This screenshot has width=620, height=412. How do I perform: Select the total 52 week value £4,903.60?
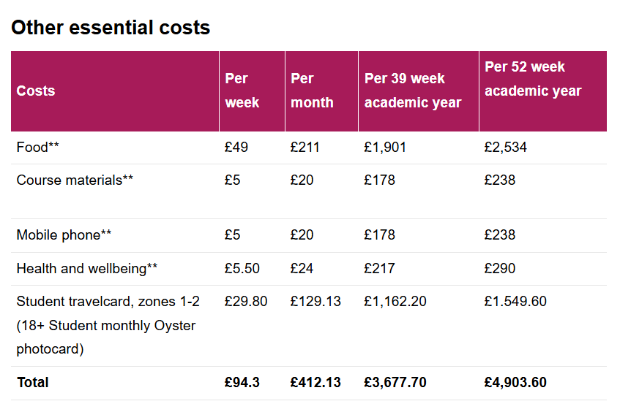(x=515, y=383)
